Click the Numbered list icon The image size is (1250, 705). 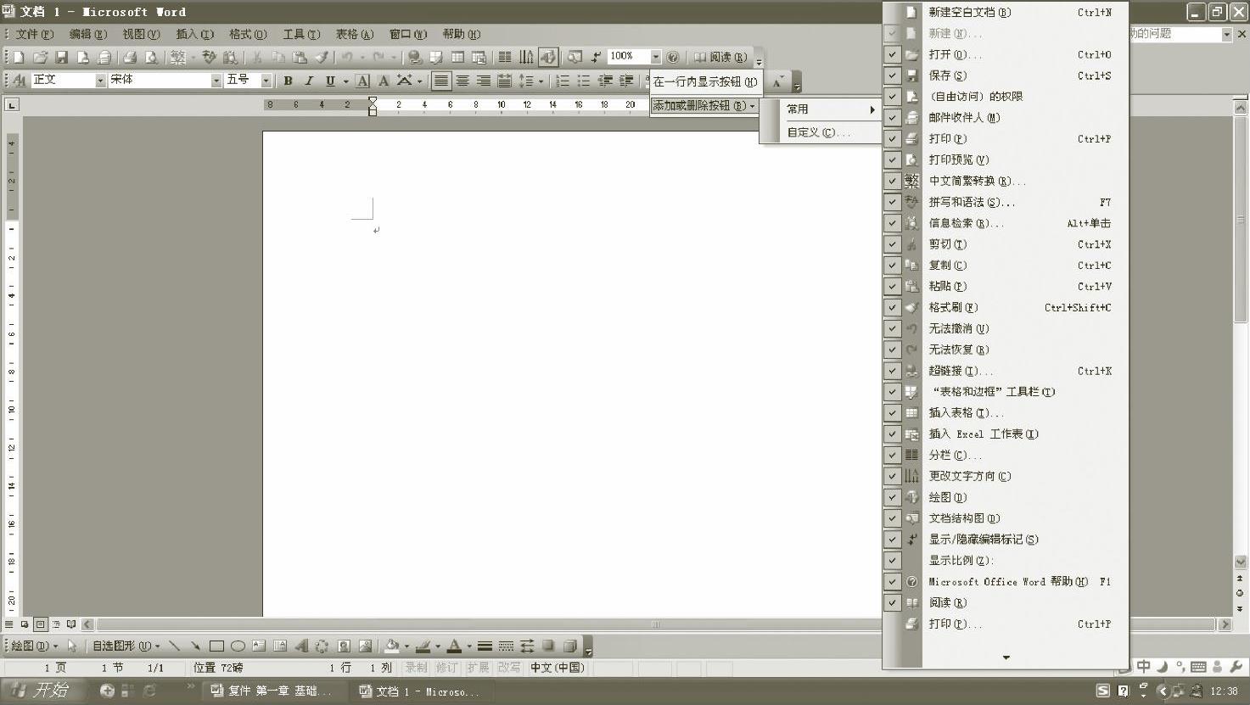[x=563, y=81]
